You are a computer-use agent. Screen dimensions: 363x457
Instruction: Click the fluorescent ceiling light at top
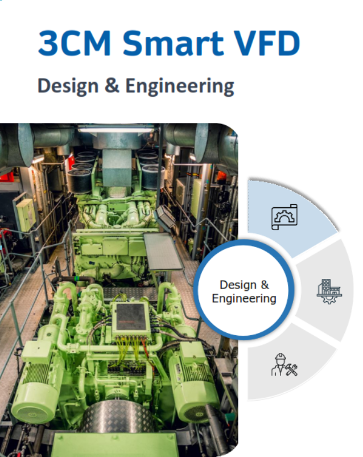point(117,130)
